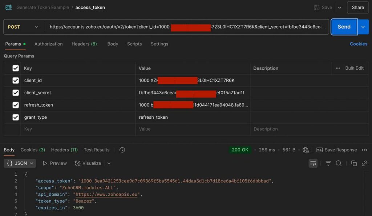Screen dimensions: 372x216
Task: Select the response Body tab
Action: (x=9, y=150)
